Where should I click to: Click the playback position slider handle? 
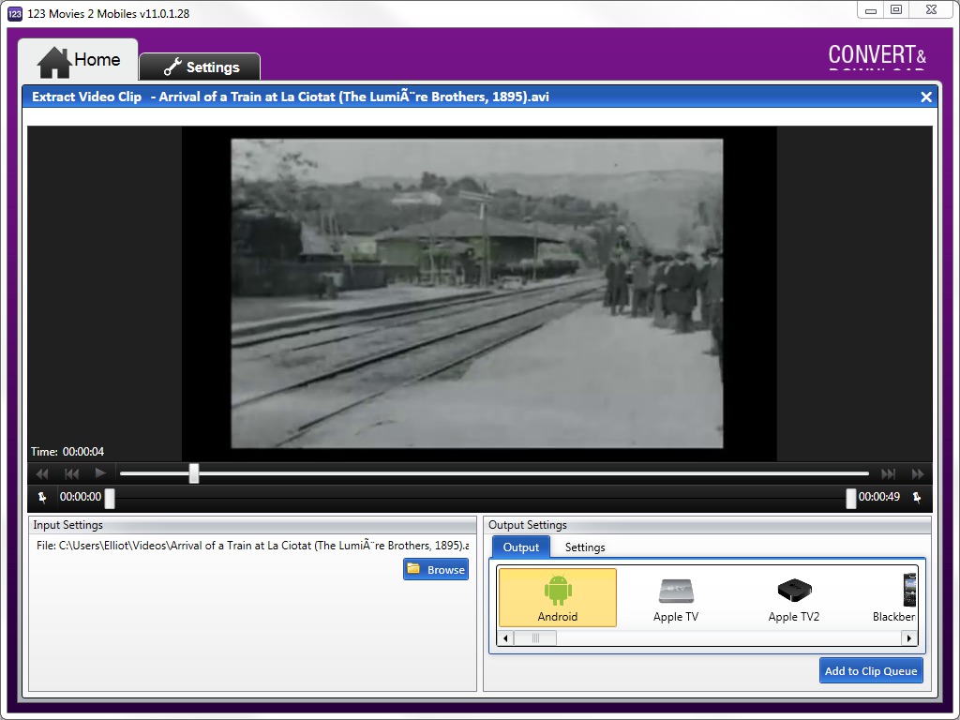coord(194,473)
